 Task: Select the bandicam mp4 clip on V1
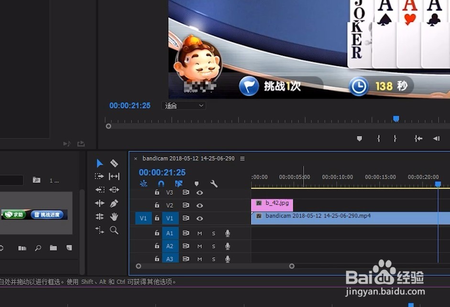(351, 218)
